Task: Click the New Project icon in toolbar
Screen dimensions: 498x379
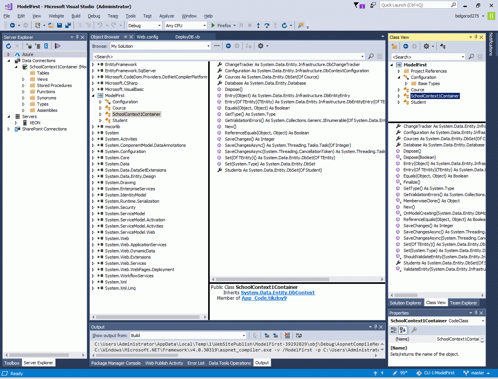Action: pyautogui.click(x=38, y=25)
